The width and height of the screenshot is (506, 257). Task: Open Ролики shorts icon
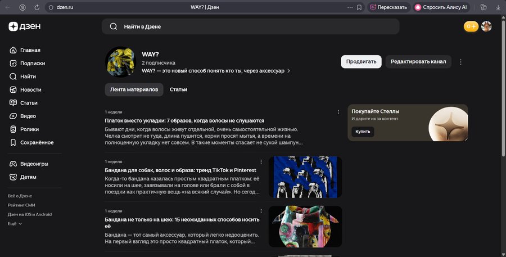point(13,129)
